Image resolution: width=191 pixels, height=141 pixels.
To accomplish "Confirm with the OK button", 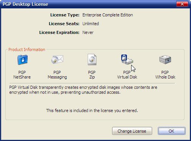I will (172, 131).
